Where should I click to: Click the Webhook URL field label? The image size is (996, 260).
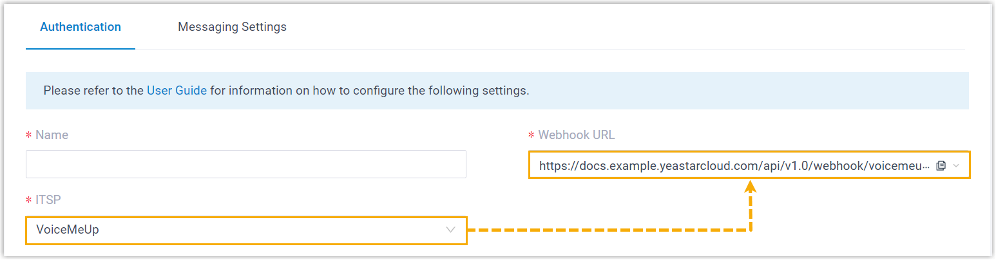tap(576, 135)
